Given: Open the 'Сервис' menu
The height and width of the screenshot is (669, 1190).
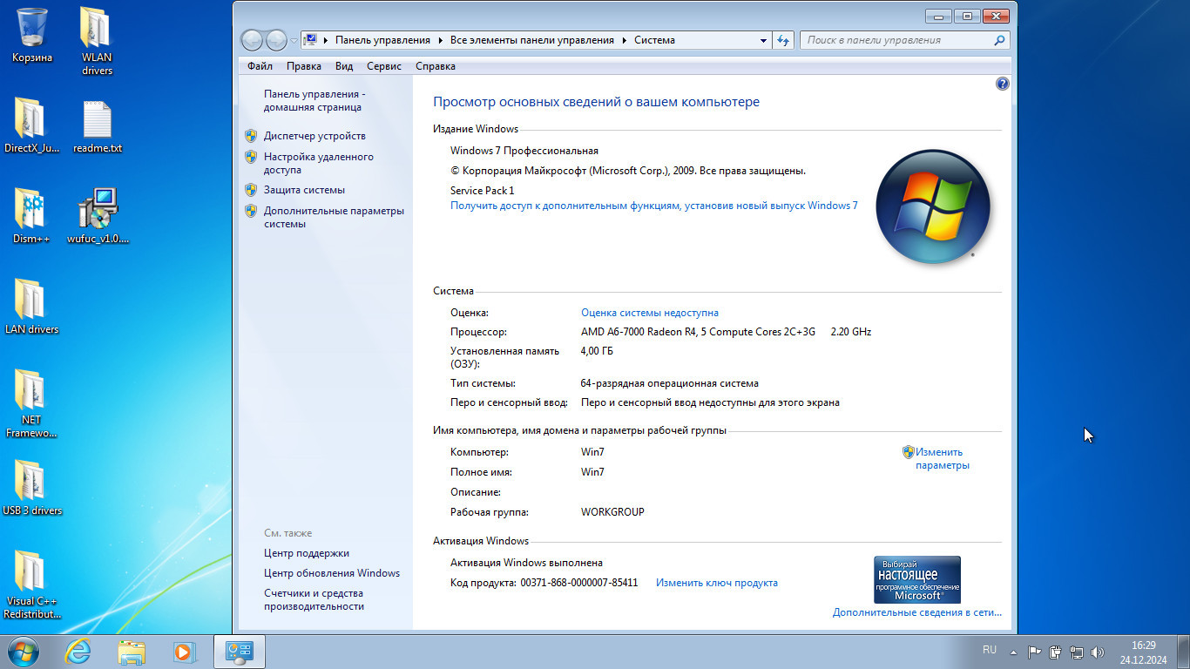Looking at the screenshot, I should click(x=384, y=66).
